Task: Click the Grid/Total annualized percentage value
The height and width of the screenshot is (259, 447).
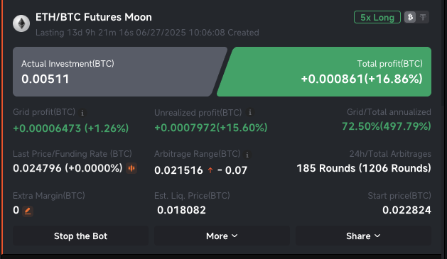Action: 387,126
